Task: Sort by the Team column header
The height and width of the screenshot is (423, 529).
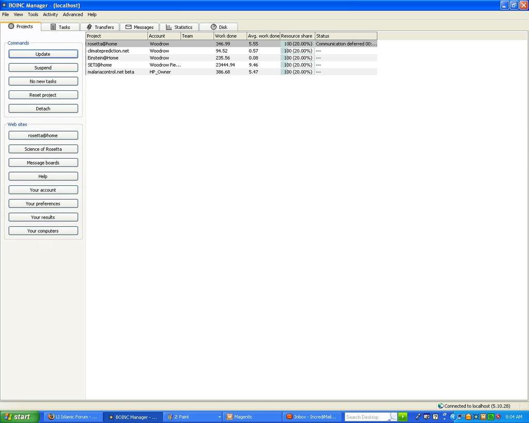Action: pyautogui.click(x=197, y=36)
